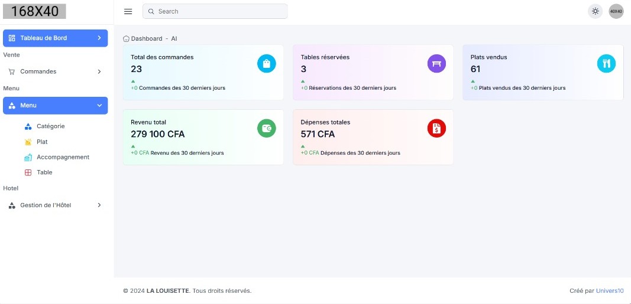Click the Catégorie icon
The width and height of the screenshot is (631, 304).
tap(28, 126)
